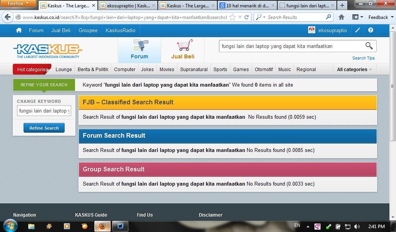Click the Group Search Result header
This screenshot has height=232, width=396.
[x=227, y=169]
